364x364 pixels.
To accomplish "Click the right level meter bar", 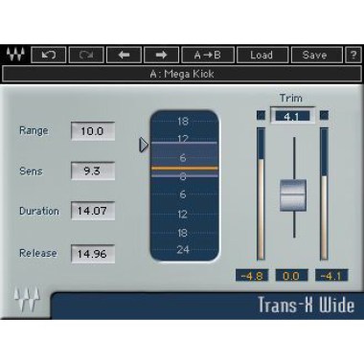I will (x=324, y=194).
